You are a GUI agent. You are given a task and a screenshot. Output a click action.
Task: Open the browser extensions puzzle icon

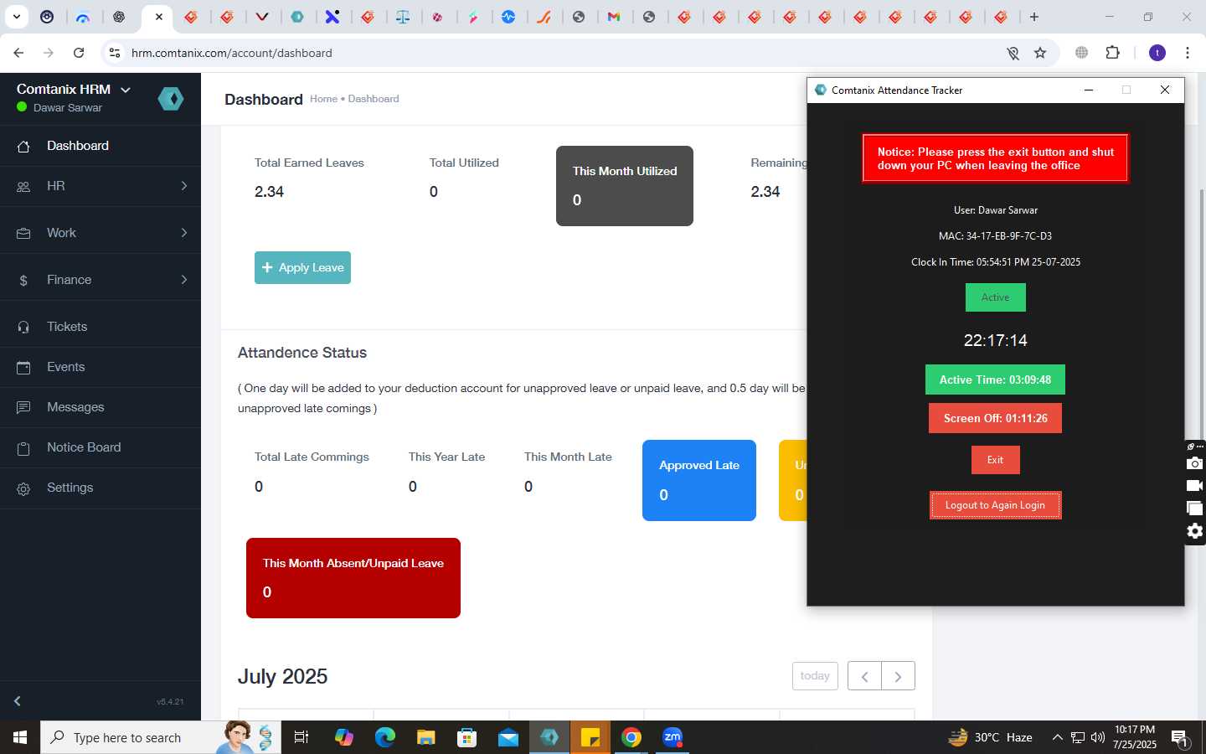(x=1112, y=53)
